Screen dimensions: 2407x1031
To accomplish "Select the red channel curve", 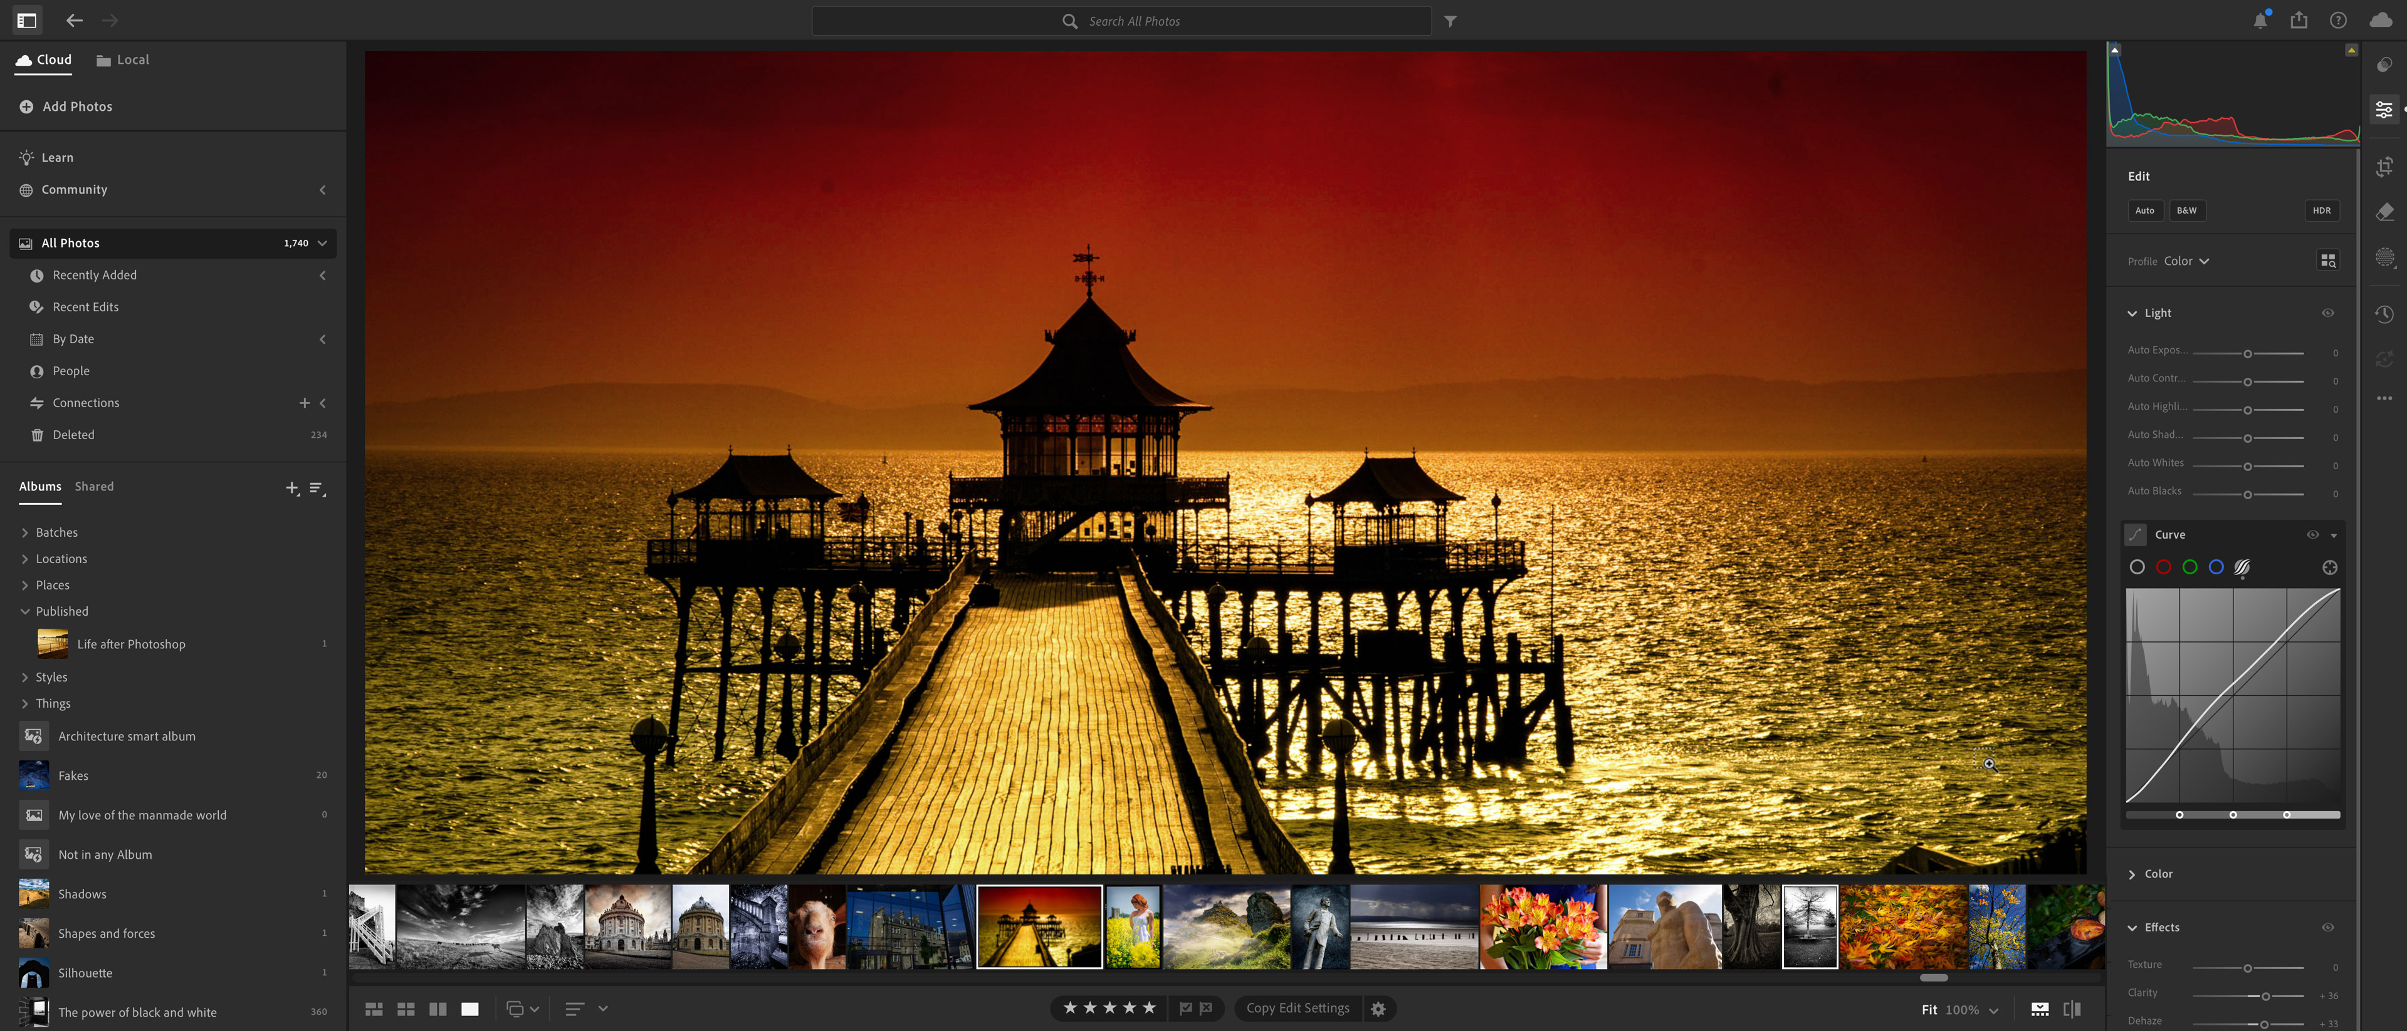I will 2163,567.
